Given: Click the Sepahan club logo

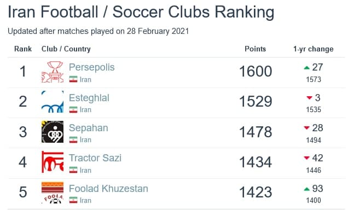Looking at the screenshot, I should (53, 132).
